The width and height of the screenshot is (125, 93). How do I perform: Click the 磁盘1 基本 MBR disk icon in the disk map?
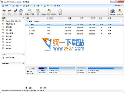(x=28, y=69)
